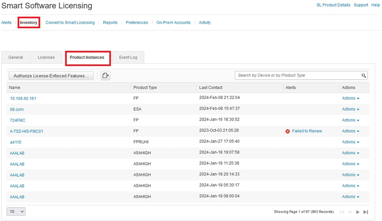Switch to the Licenses tab
The width and height of the screenshot is (382, 221).
tap(46, 57)
